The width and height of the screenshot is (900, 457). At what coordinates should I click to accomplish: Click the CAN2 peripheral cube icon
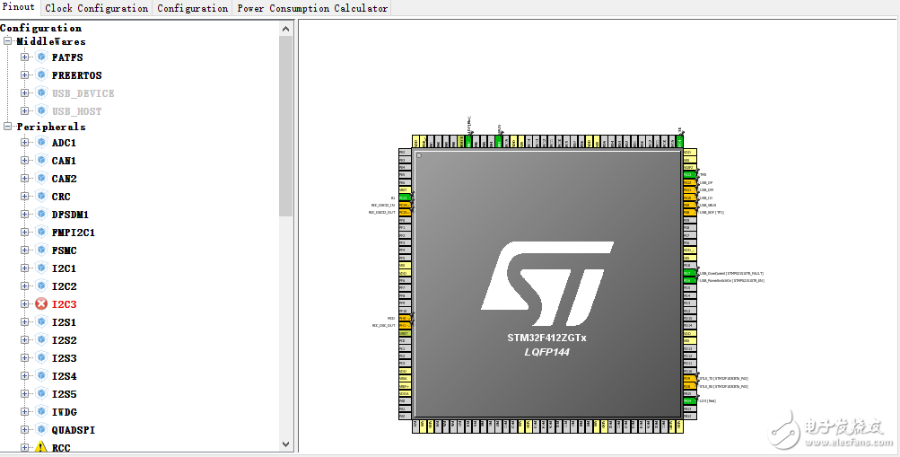coord(41,178)
